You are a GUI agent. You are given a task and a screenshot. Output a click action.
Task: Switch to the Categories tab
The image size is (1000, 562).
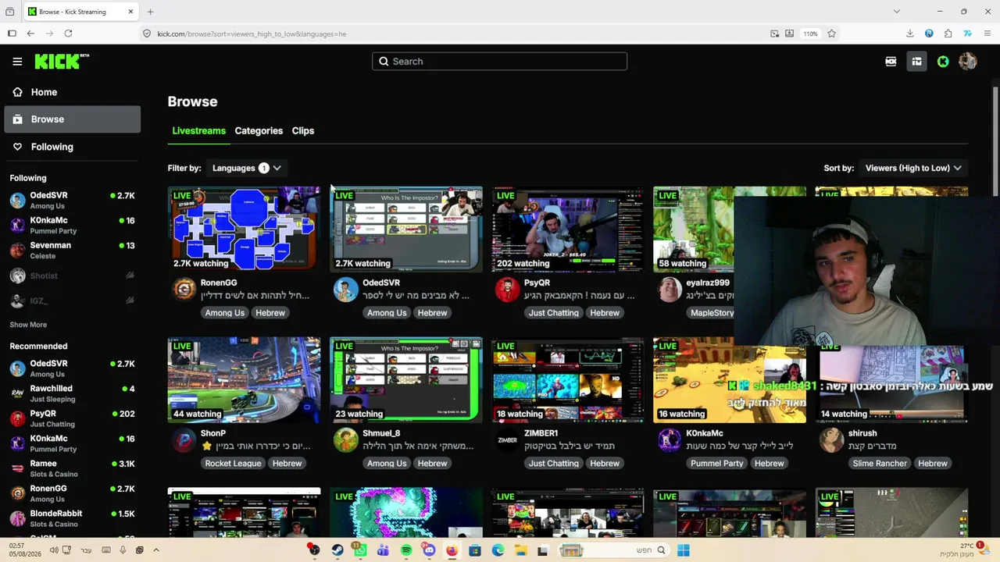coord(259,130)
